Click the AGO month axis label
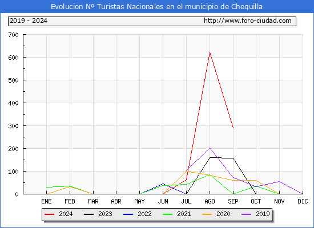Image resolution: width=314 pixels, height=228 pixels. pyautogui.click(x=210, y=201)
